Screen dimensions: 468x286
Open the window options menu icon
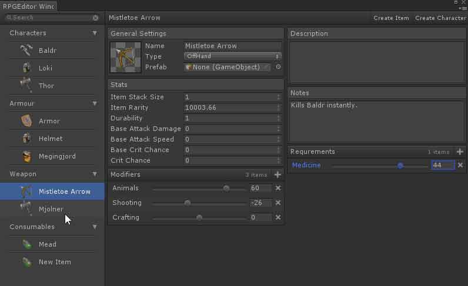click(464, 8)
